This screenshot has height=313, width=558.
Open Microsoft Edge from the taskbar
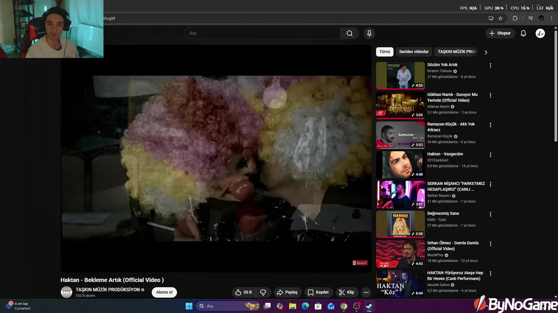click(306, 306)
